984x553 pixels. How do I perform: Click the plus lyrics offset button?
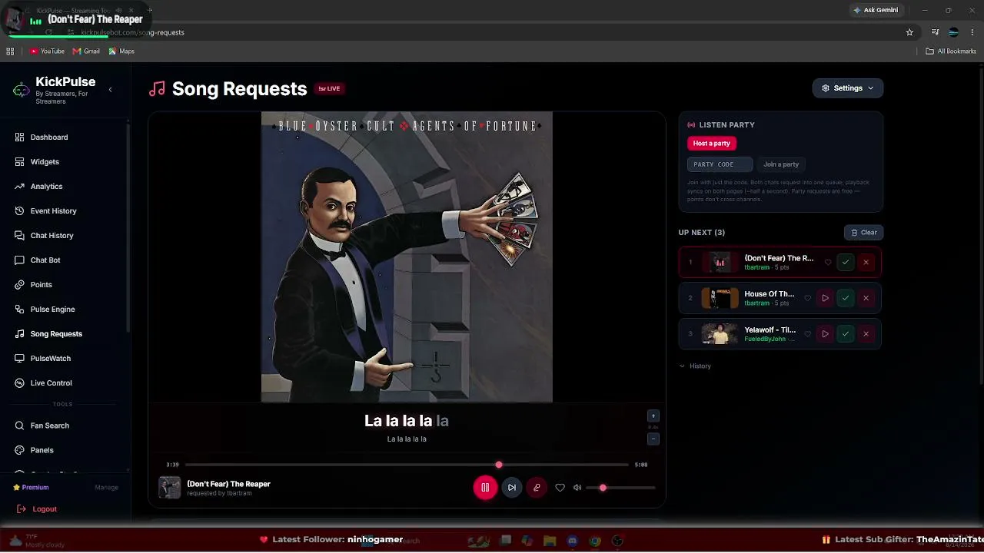(653, 416)
